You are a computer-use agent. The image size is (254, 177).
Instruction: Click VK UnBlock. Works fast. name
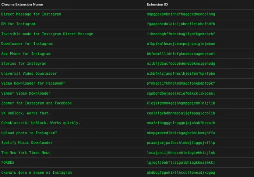pyautogui.click(x=26, y=113)
